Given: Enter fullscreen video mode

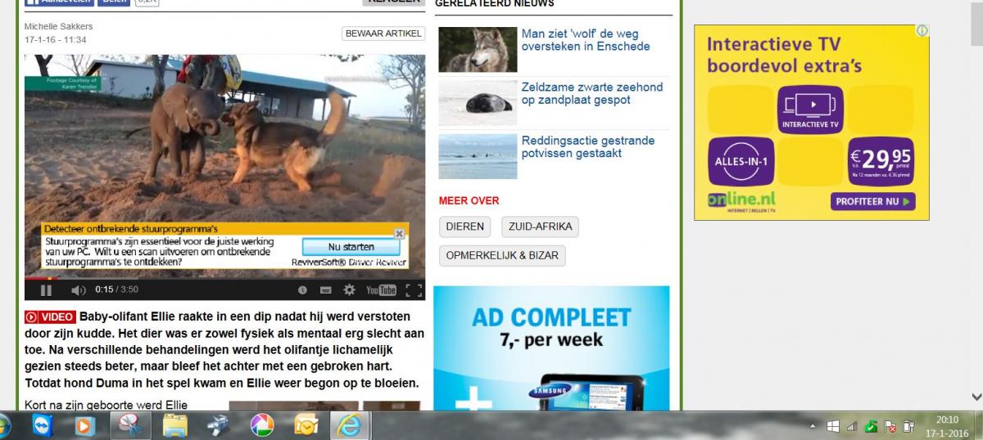Looking at the screenshot, I should (414, 290).
